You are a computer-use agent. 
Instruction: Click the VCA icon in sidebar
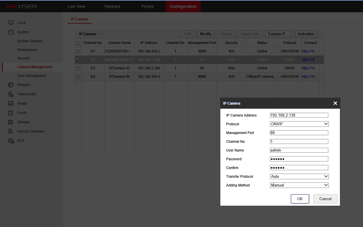tap(11, 141)
